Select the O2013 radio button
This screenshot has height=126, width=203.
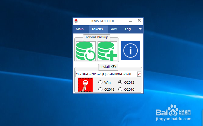120,82
